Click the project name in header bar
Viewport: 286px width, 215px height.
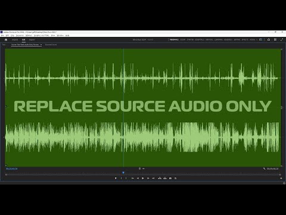[x=139, y=39]
